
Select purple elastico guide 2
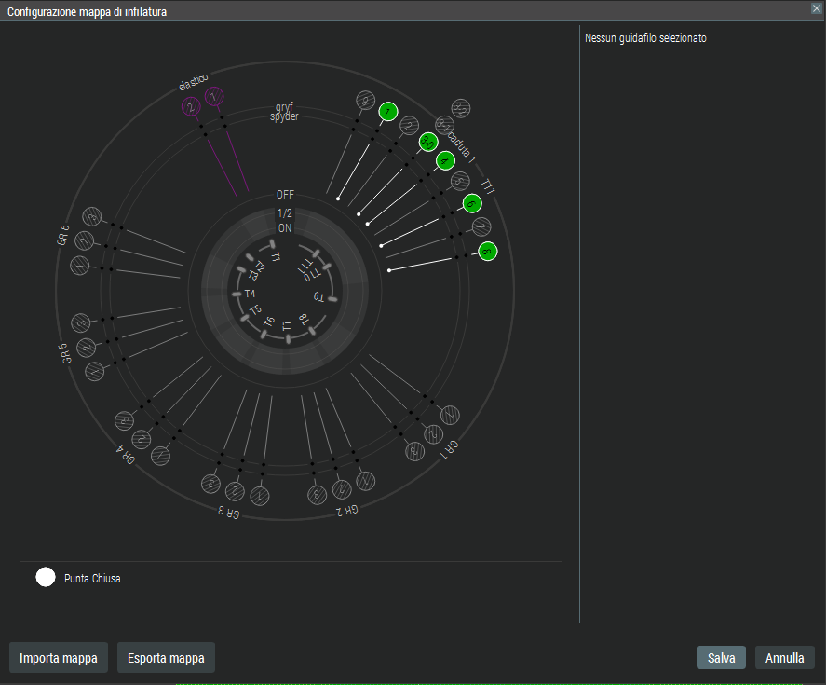(x=192, y=108)
